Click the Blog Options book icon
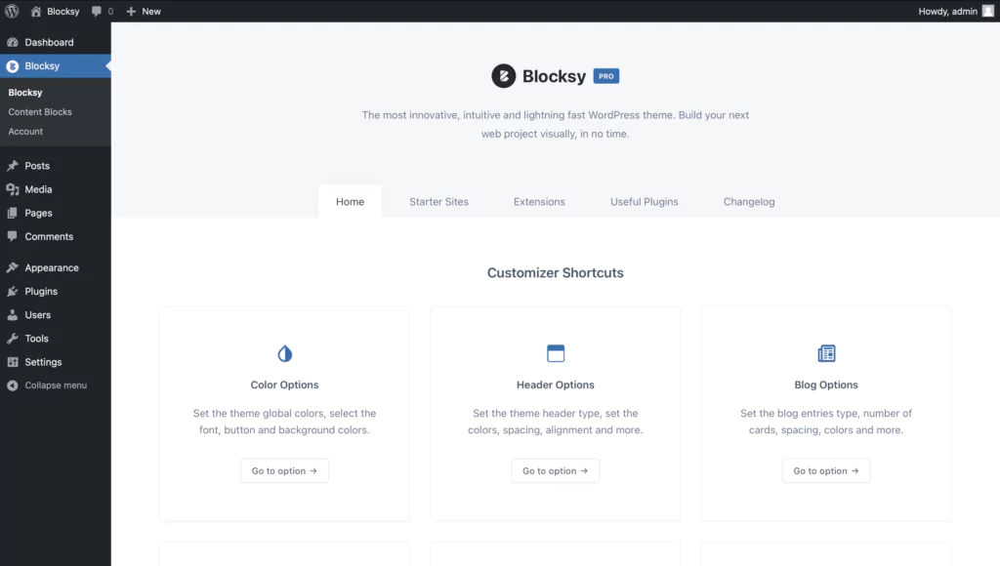The width and height of the screenshot is (1000, 566). point(826,353)
